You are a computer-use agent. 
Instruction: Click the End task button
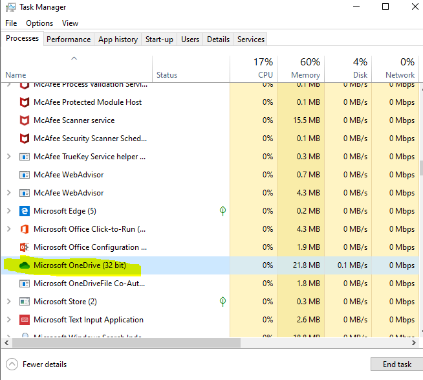[x=397, y=364]
